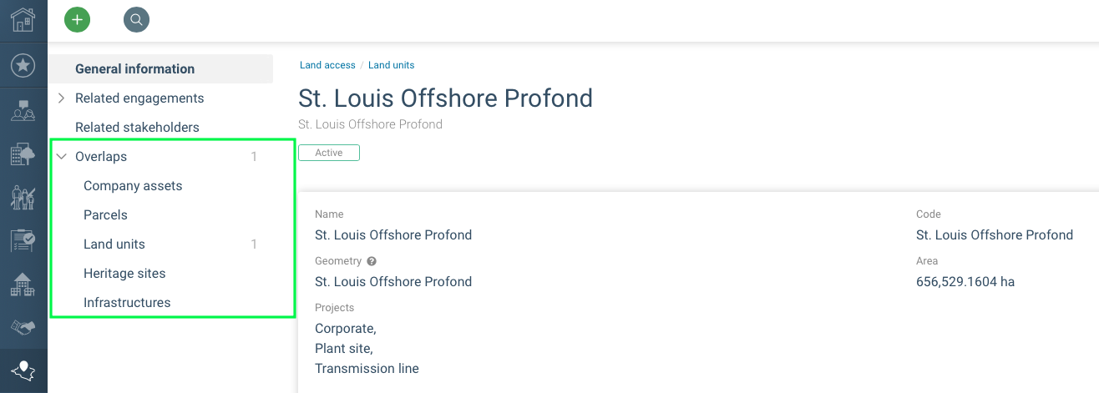Click the Active status badge
Viewport: 1099px width, 393px height.
(329, 153)
